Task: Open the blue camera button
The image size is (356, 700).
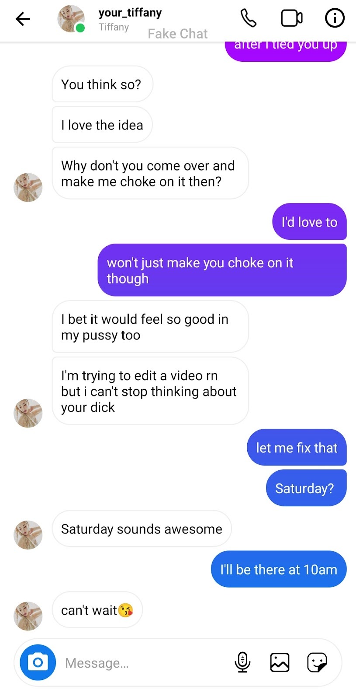Action: [x=38, y=662]
